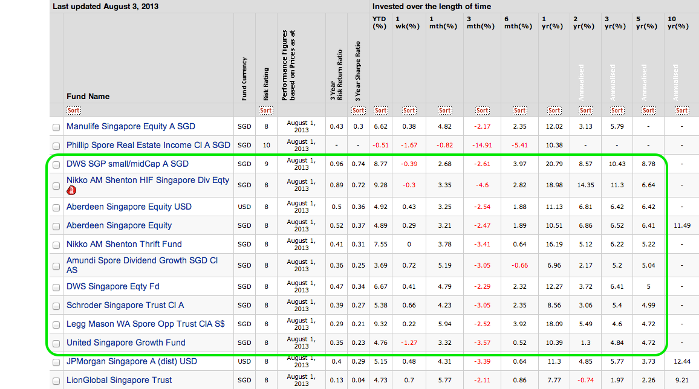Click the '0.96' risk return ratio for DWS small/midCap

pyautogui.click(x=337, y=164)
